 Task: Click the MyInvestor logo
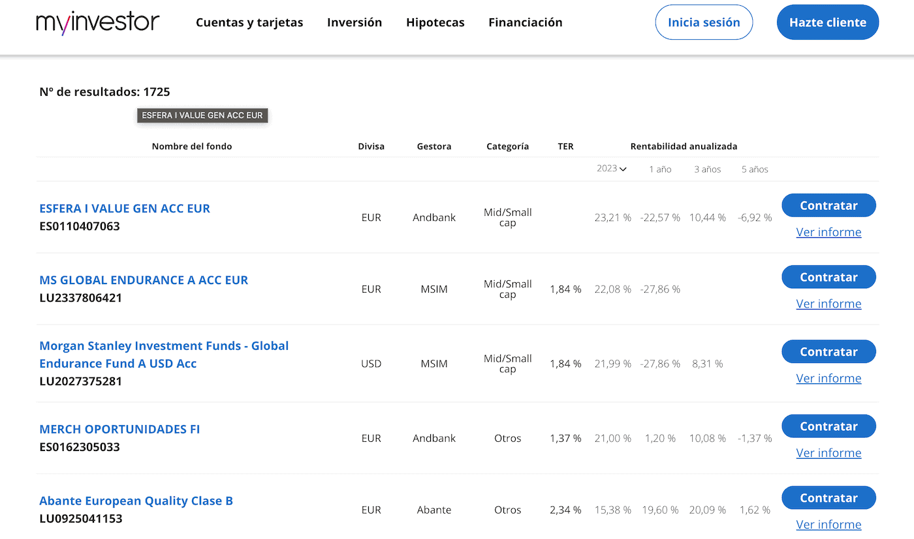98,22
